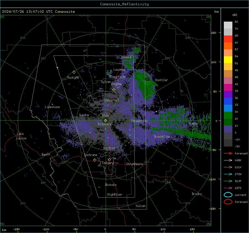
Task: Click the 'Drumheller' city label
Action: 162,137
